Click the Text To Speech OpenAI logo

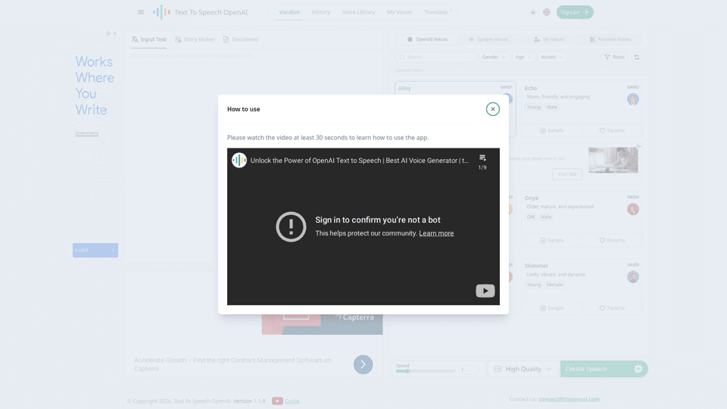coord(200,12)
